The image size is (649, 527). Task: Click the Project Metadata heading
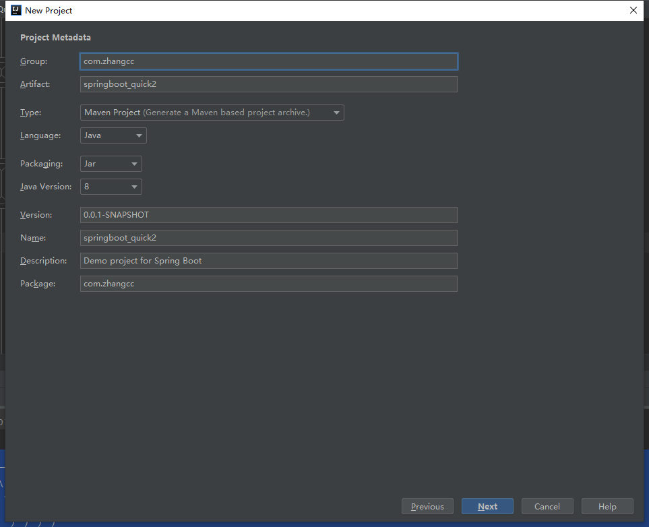55,37
